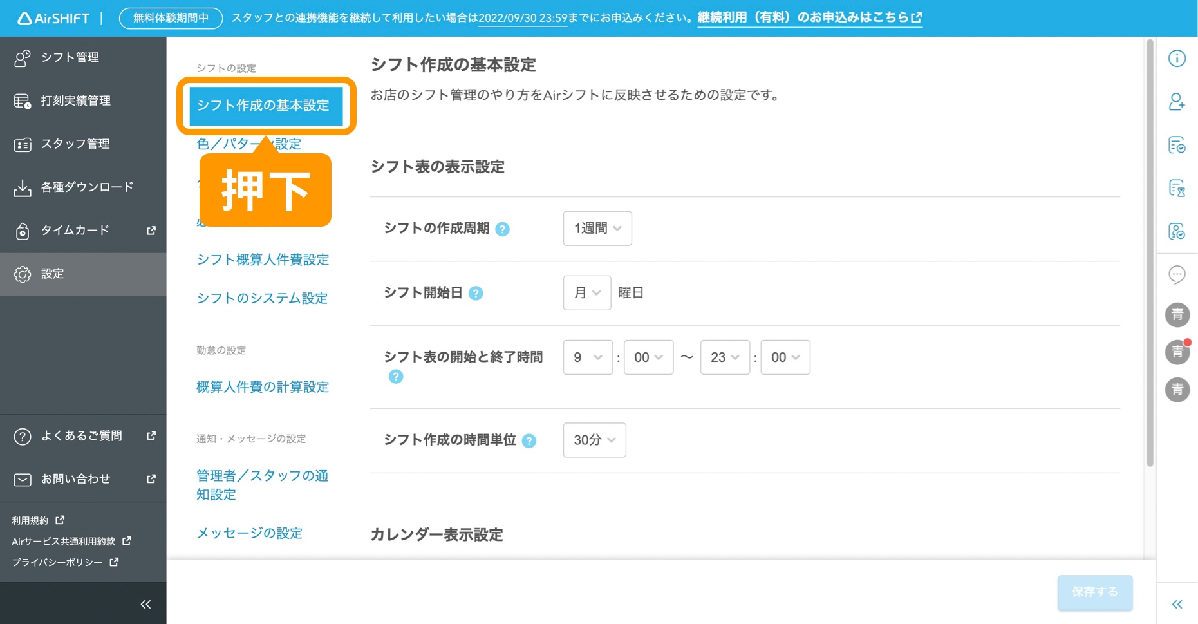Open the shift approval list icon
The height and width of the screenshot is (624, 1198).
(x=1177, y=146)
